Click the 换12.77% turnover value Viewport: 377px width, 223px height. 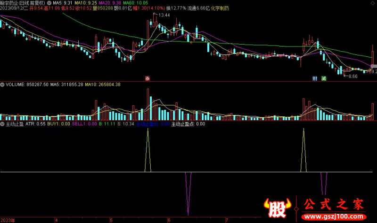(176, 8)
